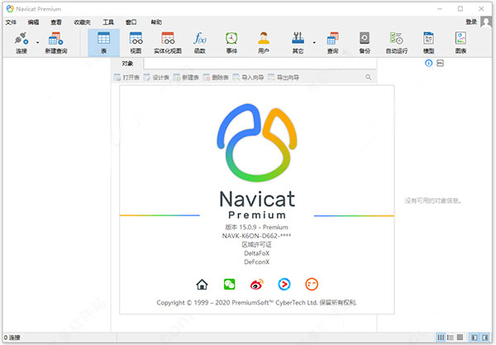The image size is (496, 345).
Task: Click the Weibo icon in About dialog
Action: 257,285
